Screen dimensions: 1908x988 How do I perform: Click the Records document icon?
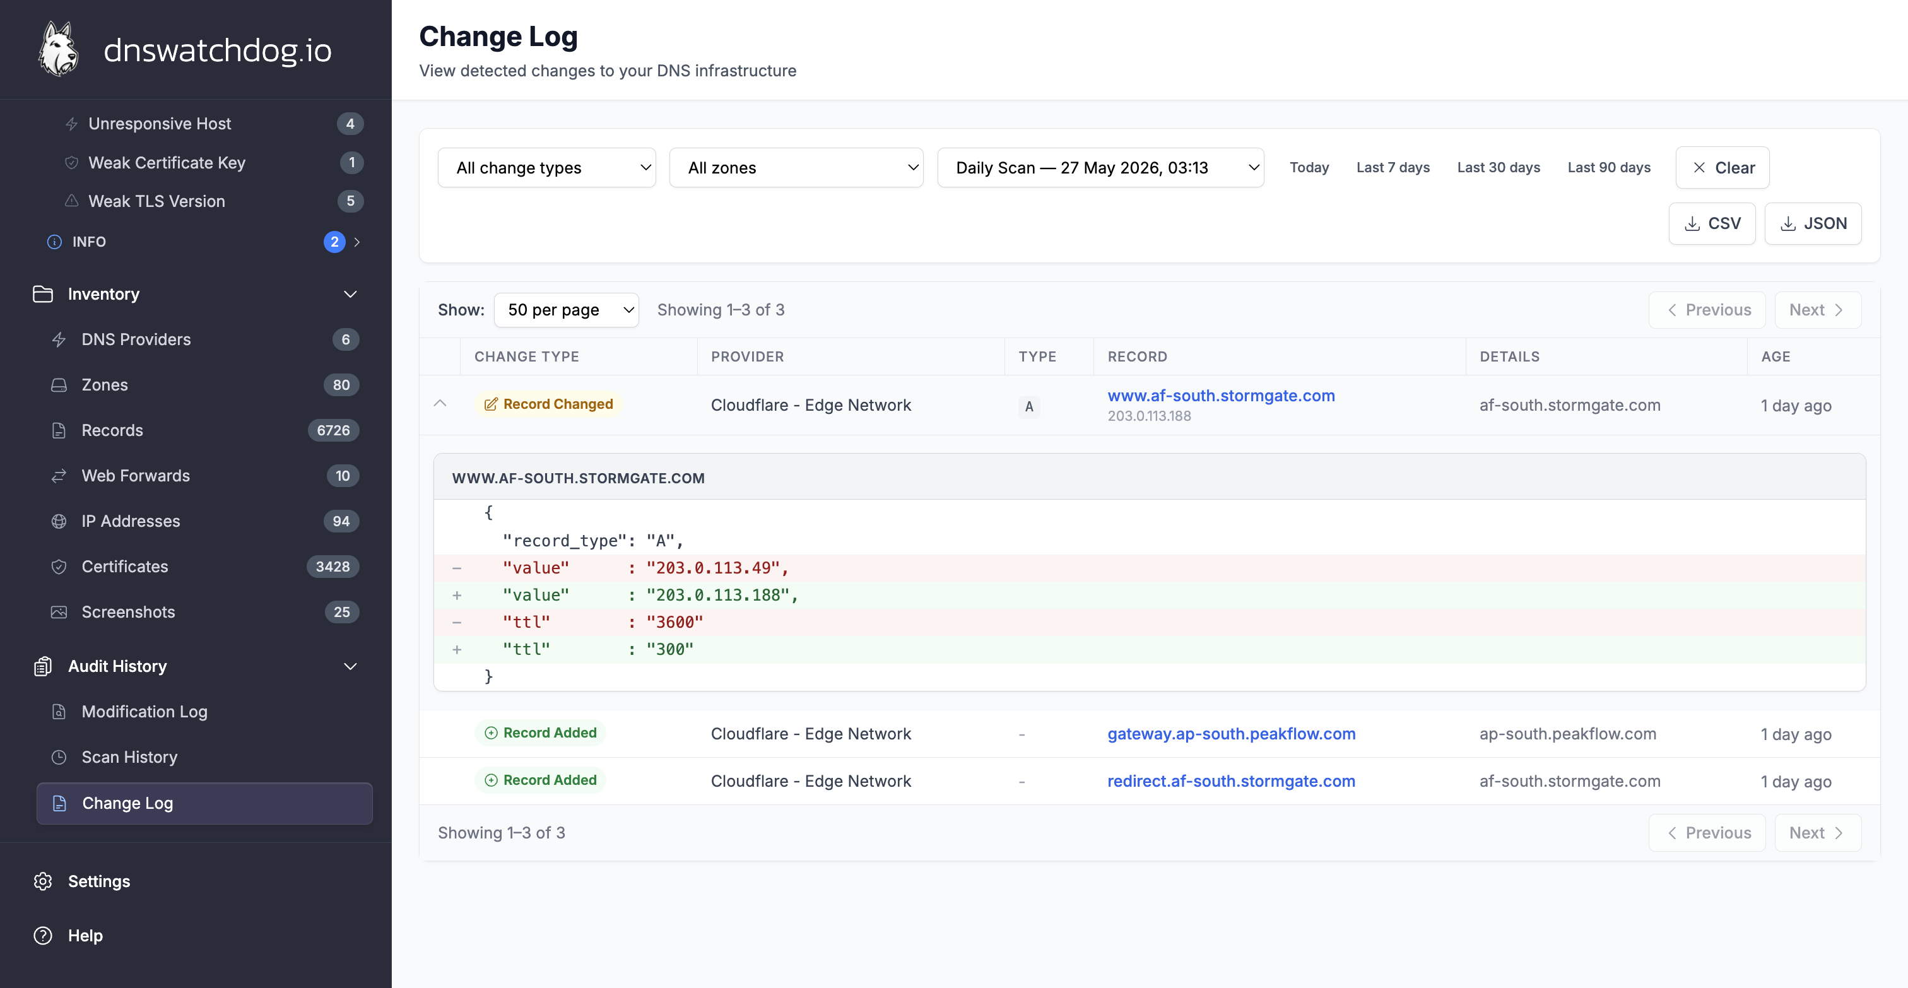pos(59,430)
